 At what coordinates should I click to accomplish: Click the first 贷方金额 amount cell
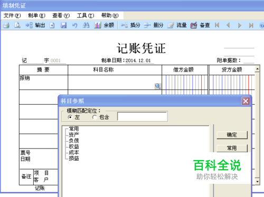[x=232, y=83]
